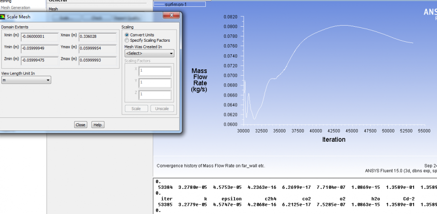Click the convergence history caption text
Viewport: 437px width, 214px height.
pyautogui.click(x=211, y=166)
